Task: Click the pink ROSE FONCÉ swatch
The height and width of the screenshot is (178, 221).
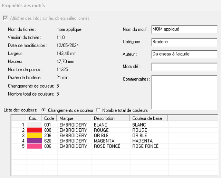Action: click(x=35, y=146)
